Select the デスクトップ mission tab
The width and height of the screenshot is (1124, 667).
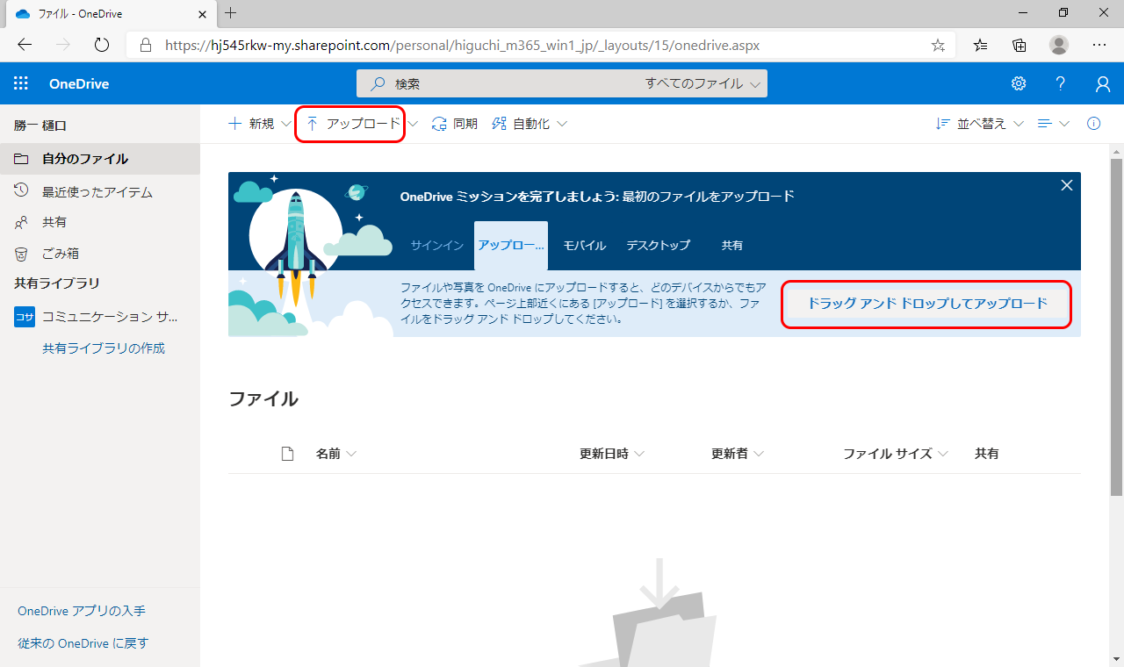tap(658, 246)
